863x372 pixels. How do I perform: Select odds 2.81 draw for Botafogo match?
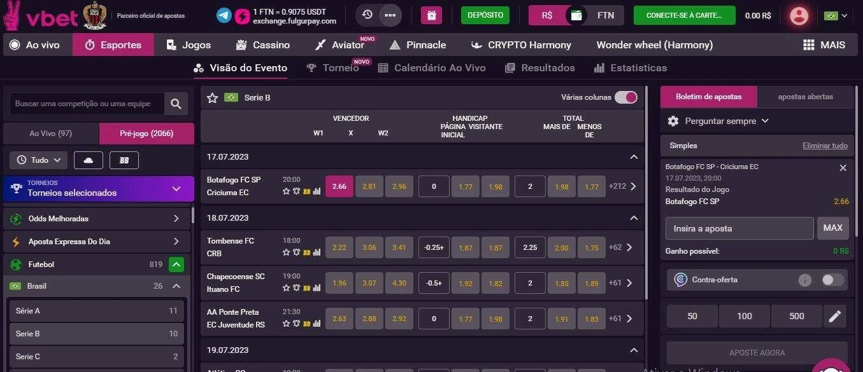click(369, 186)
